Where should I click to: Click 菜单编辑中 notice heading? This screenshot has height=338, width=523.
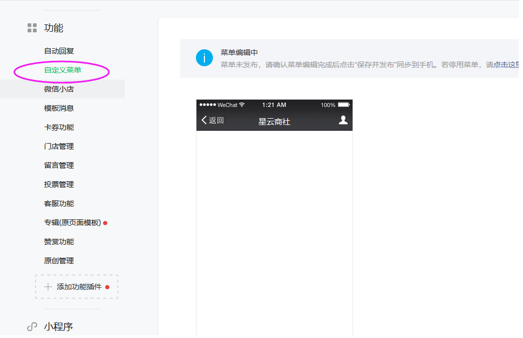[x=239, y=52]
